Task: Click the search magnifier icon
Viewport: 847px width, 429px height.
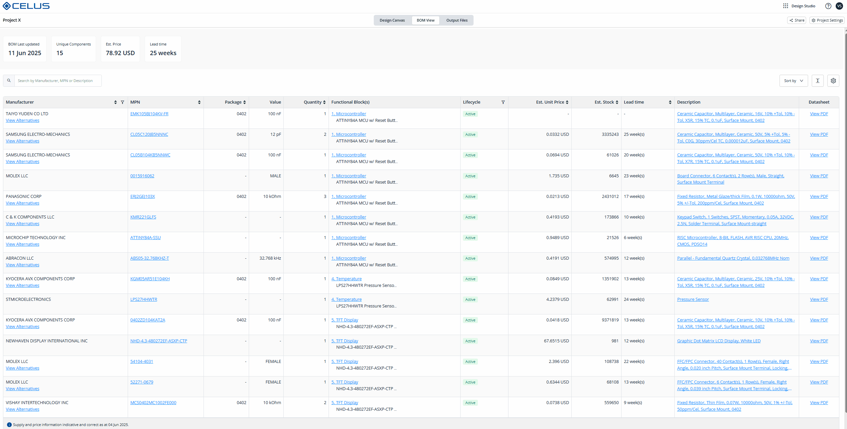Action: 9,80
